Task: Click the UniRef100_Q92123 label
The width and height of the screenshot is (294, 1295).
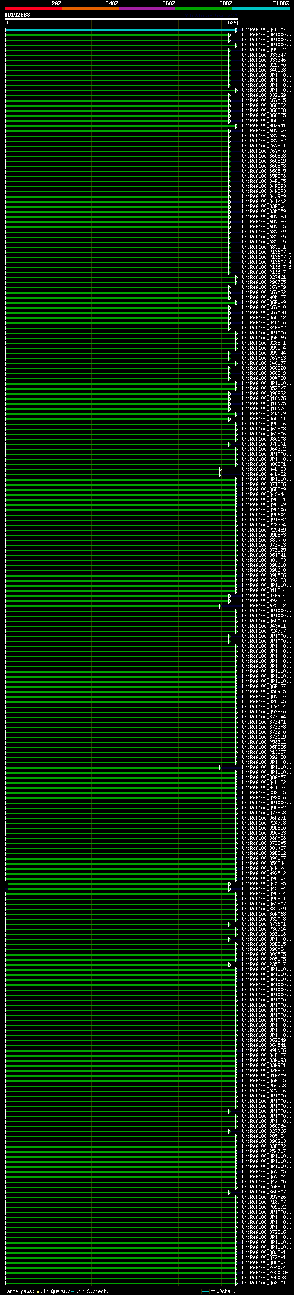Action: click(x=263, y=581)
